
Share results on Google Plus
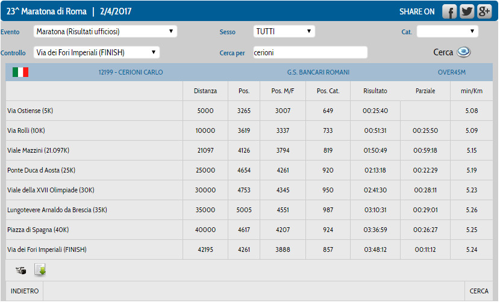click(x=484, y=11)
